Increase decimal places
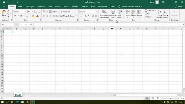The width and height of the screenshot is (185, 104). (x=93, y=16)
